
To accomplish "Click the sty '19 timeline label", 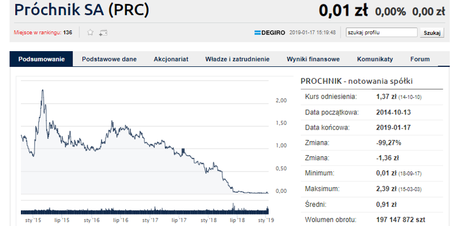I will coord(266,220).
